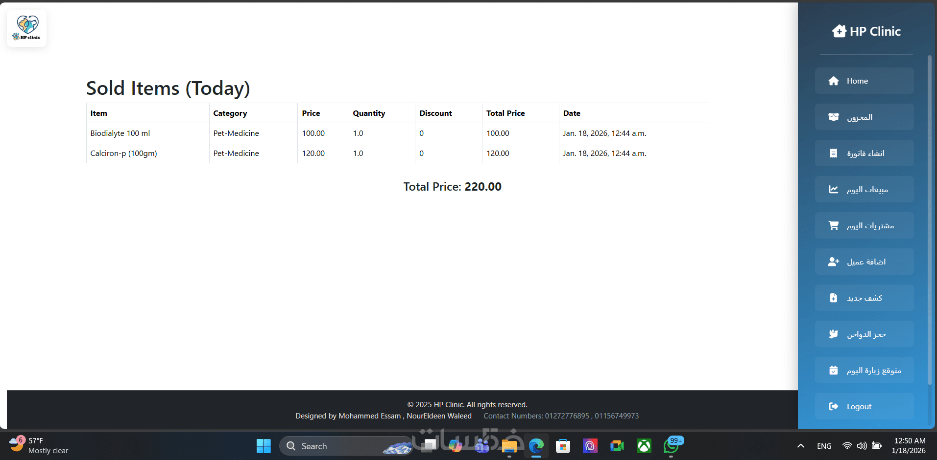Screen dimensions: 937x460
Task: Click the اضافة عميل add-user icon
Action: click(833, 262)
